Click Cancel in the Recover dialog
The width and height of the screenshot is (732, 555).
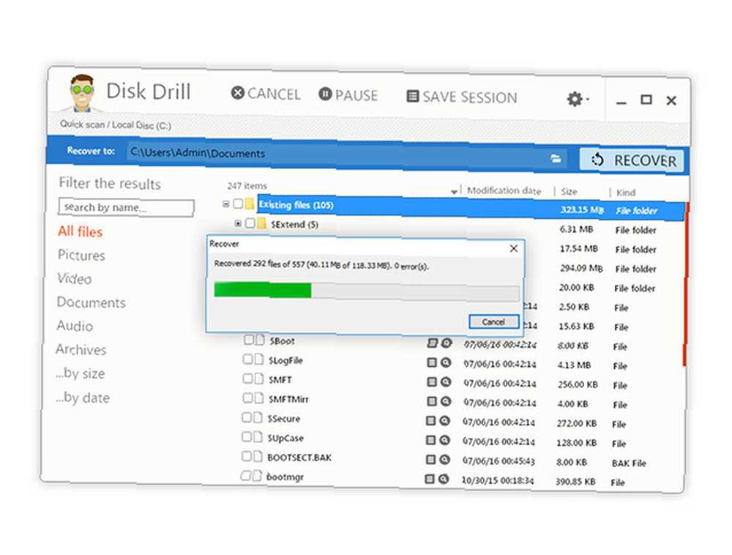coord(493,321)
